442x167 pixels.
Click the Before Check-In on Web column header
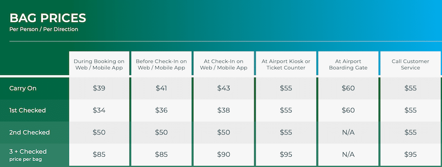(x=161, y=64)
